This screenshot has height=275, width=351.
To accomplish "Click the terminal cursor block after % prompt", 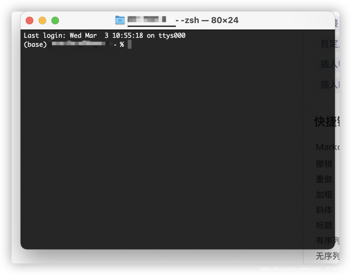I will (x=130, y=44).
